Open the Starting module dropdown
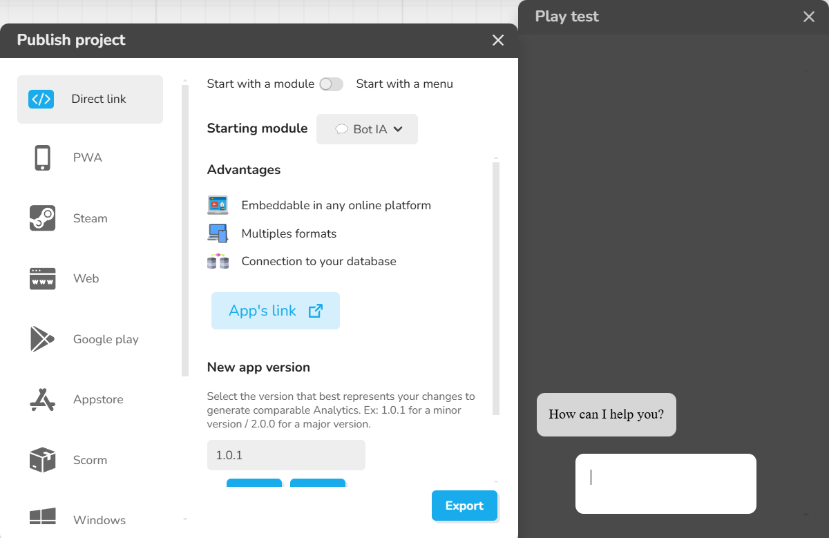 [367, 129]
